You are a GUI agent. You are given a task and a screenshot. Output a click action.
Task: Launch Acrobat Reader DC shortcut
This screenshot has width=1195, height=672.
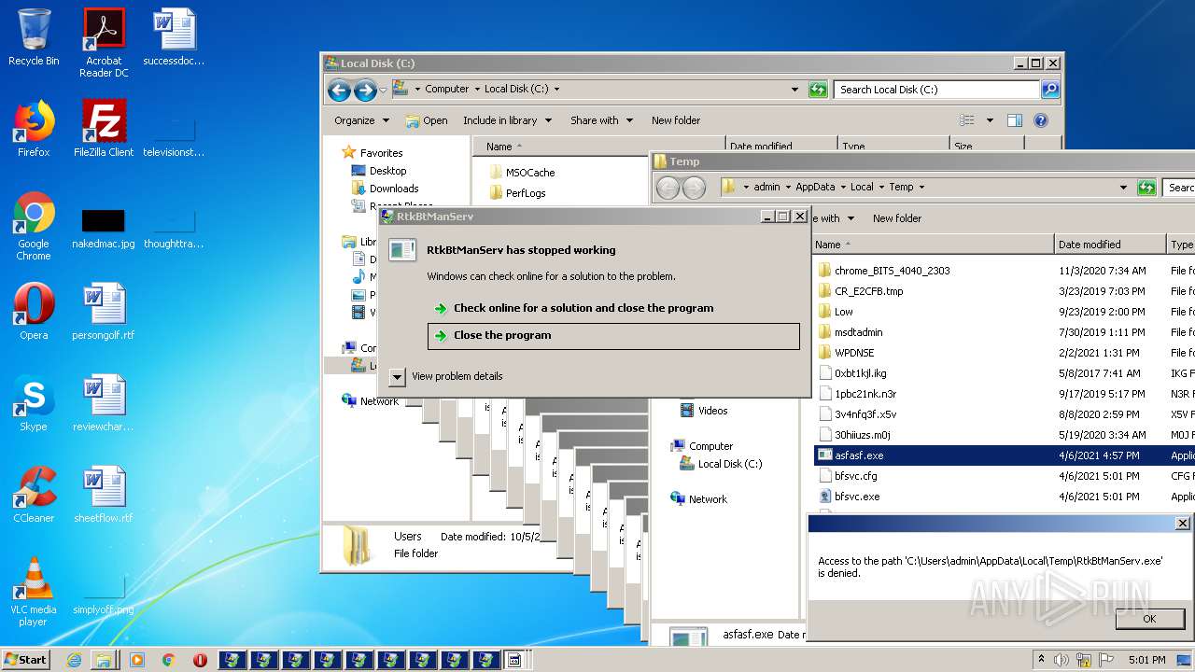104,43
